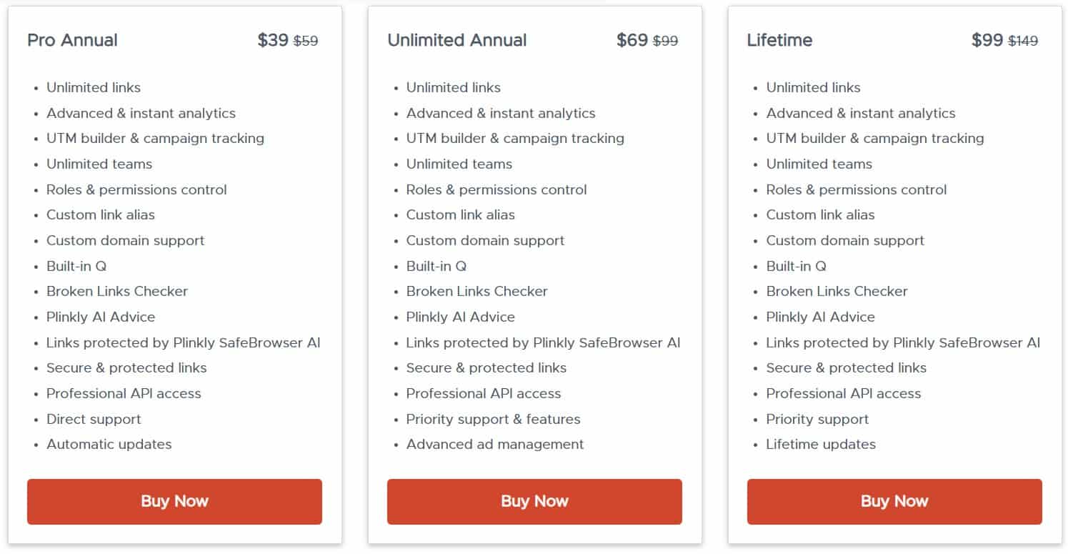This screenshot has height=554, width=1068.
Task: Click the Buy Now button under Lifetime
Action: [894, 501]
